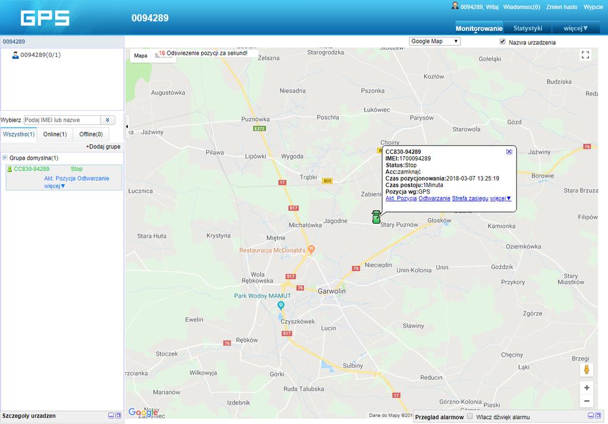Click the Google logo on map
The width and height of the screenshot is (608, 424).
pos(143,412)
